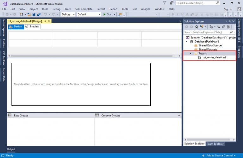The height and width of the screenshot is (158, 243).
Task: Click the Start debugging button label
Action: (x=110, y=15)
